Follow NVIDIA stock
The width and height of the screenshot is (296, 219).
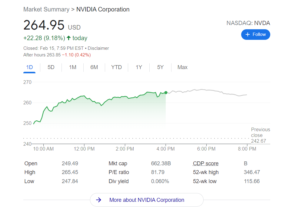pos(255,34)
